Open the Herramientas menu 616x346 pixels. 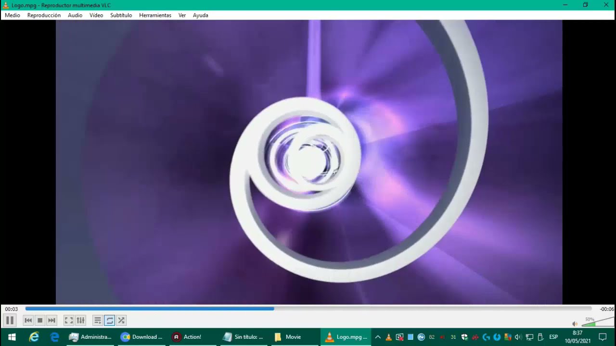(x=155, y=15)
